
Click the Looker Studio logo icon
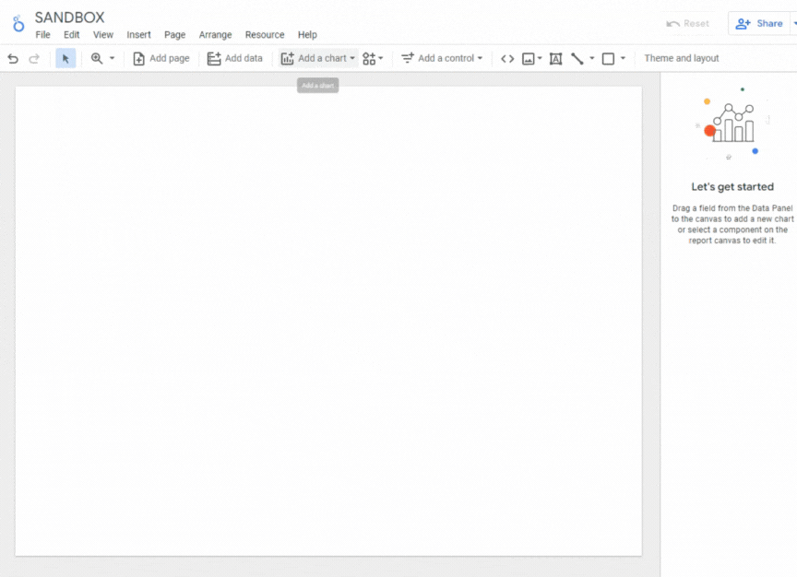point(18,23)
